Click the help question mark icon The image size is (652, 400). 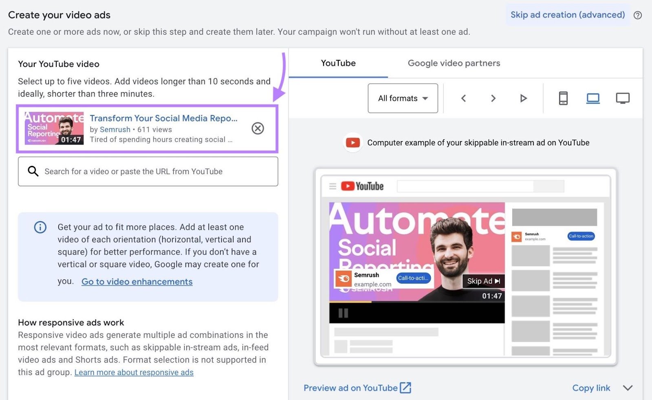pos(637,15)
